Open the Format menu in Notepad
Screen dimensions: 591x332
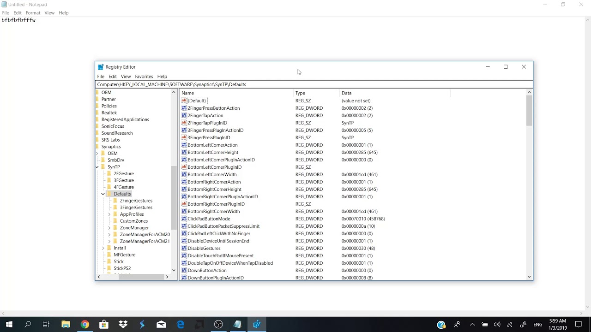(33, 13)
